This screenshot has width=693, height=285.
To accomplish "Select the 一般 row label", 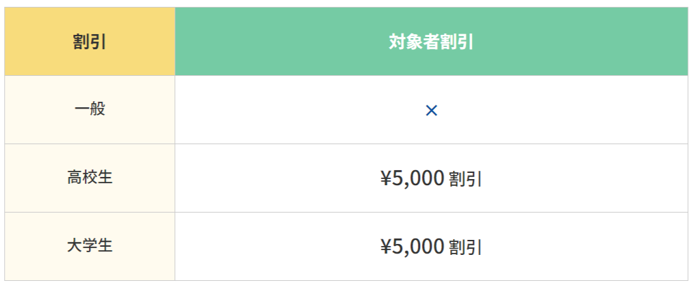I will (90, 109).
